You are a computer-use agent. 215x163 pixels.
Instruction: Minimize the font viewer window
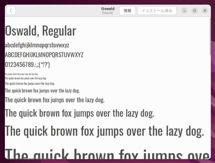coord(184,11)
